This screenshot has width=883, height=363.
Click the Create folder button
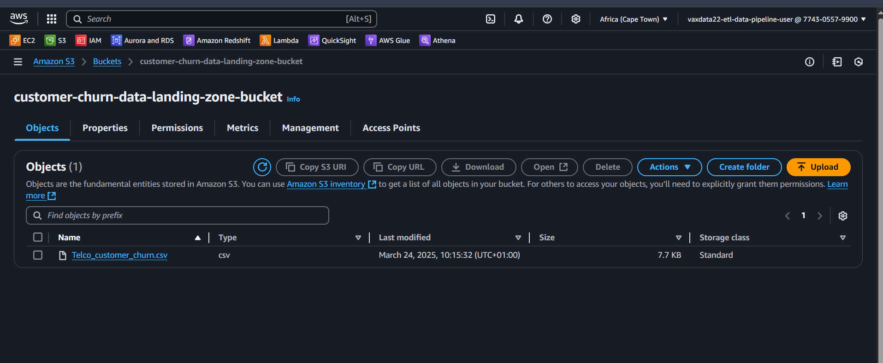click(744, 167)
